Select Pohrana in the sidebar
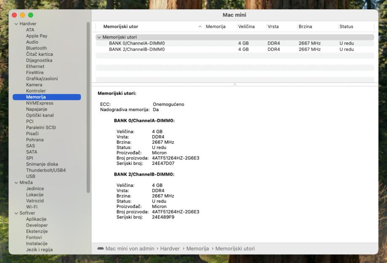The height and width of the screenshot is (263, 387). click(x=34, y=140)
